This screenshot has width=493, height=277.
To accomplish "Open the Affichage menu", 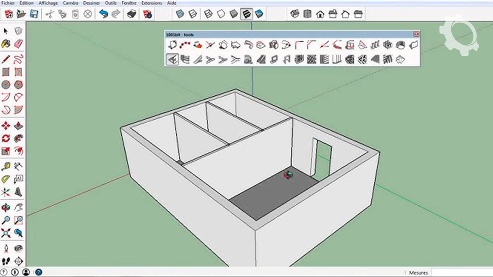I will pos(48,3).
